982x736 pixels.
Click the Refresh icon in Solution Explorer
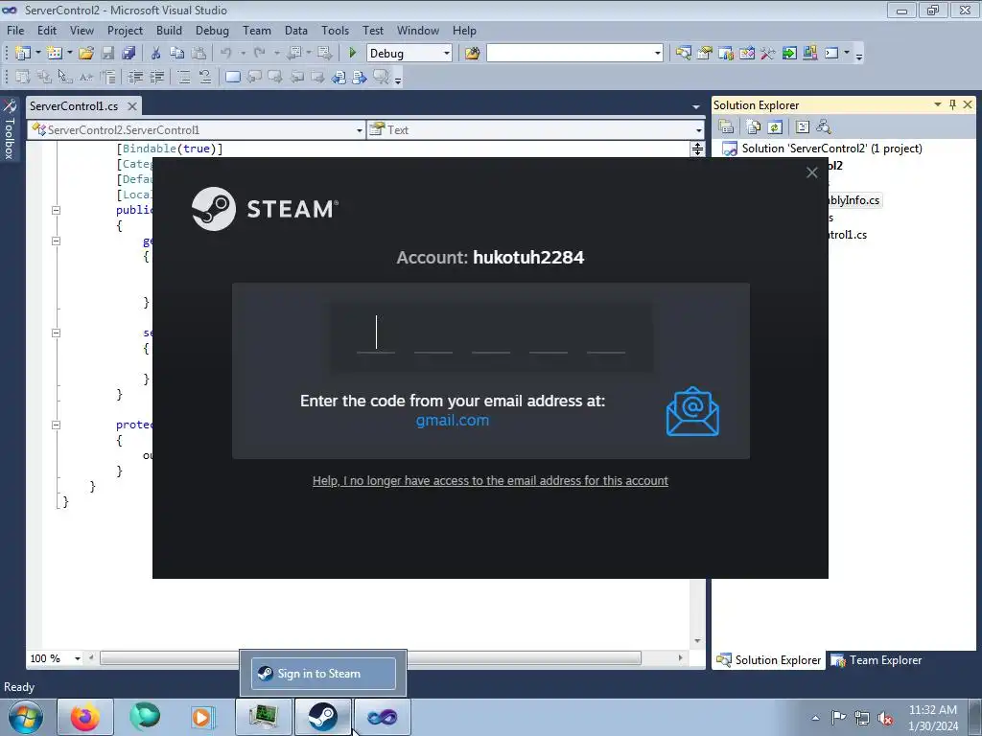point(775,127)
